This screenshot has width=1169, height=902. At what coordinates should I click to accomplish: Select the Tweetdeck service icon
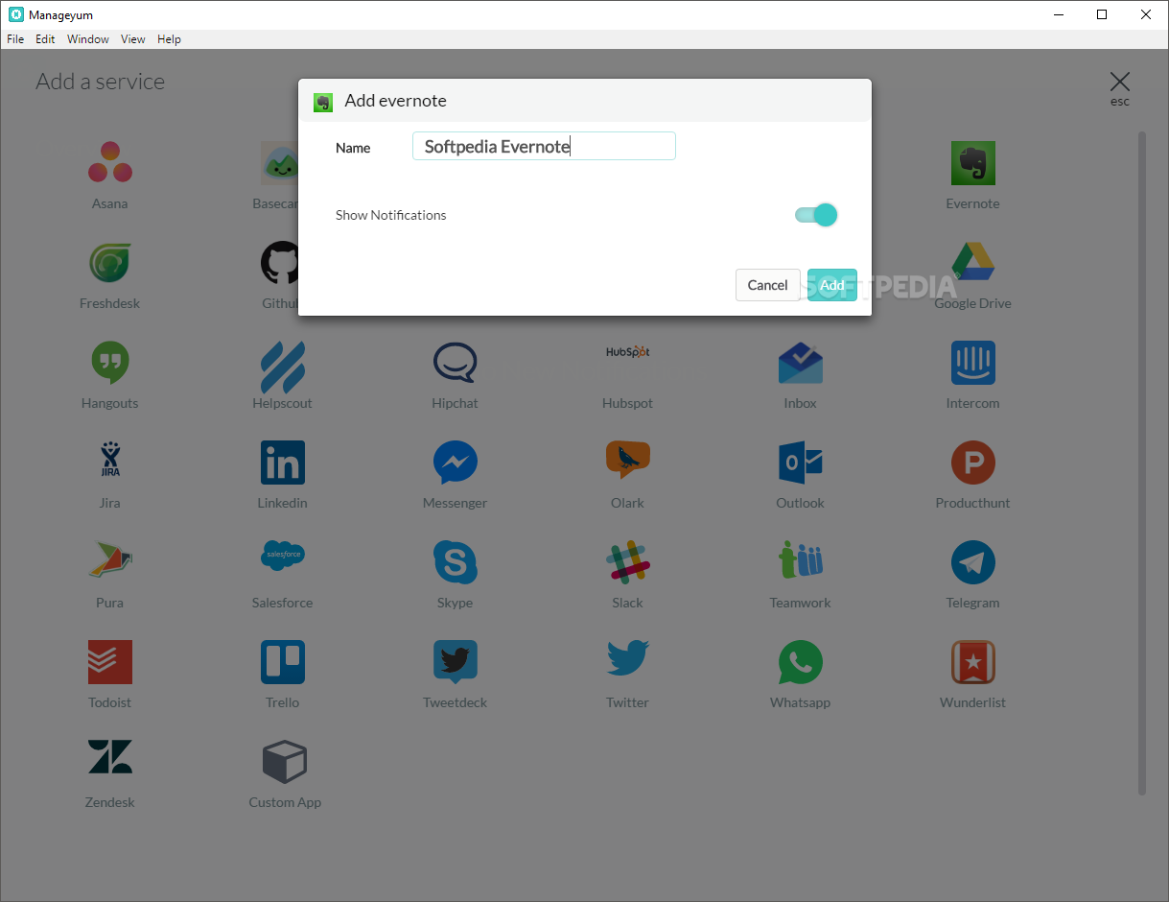click(456, 662)
